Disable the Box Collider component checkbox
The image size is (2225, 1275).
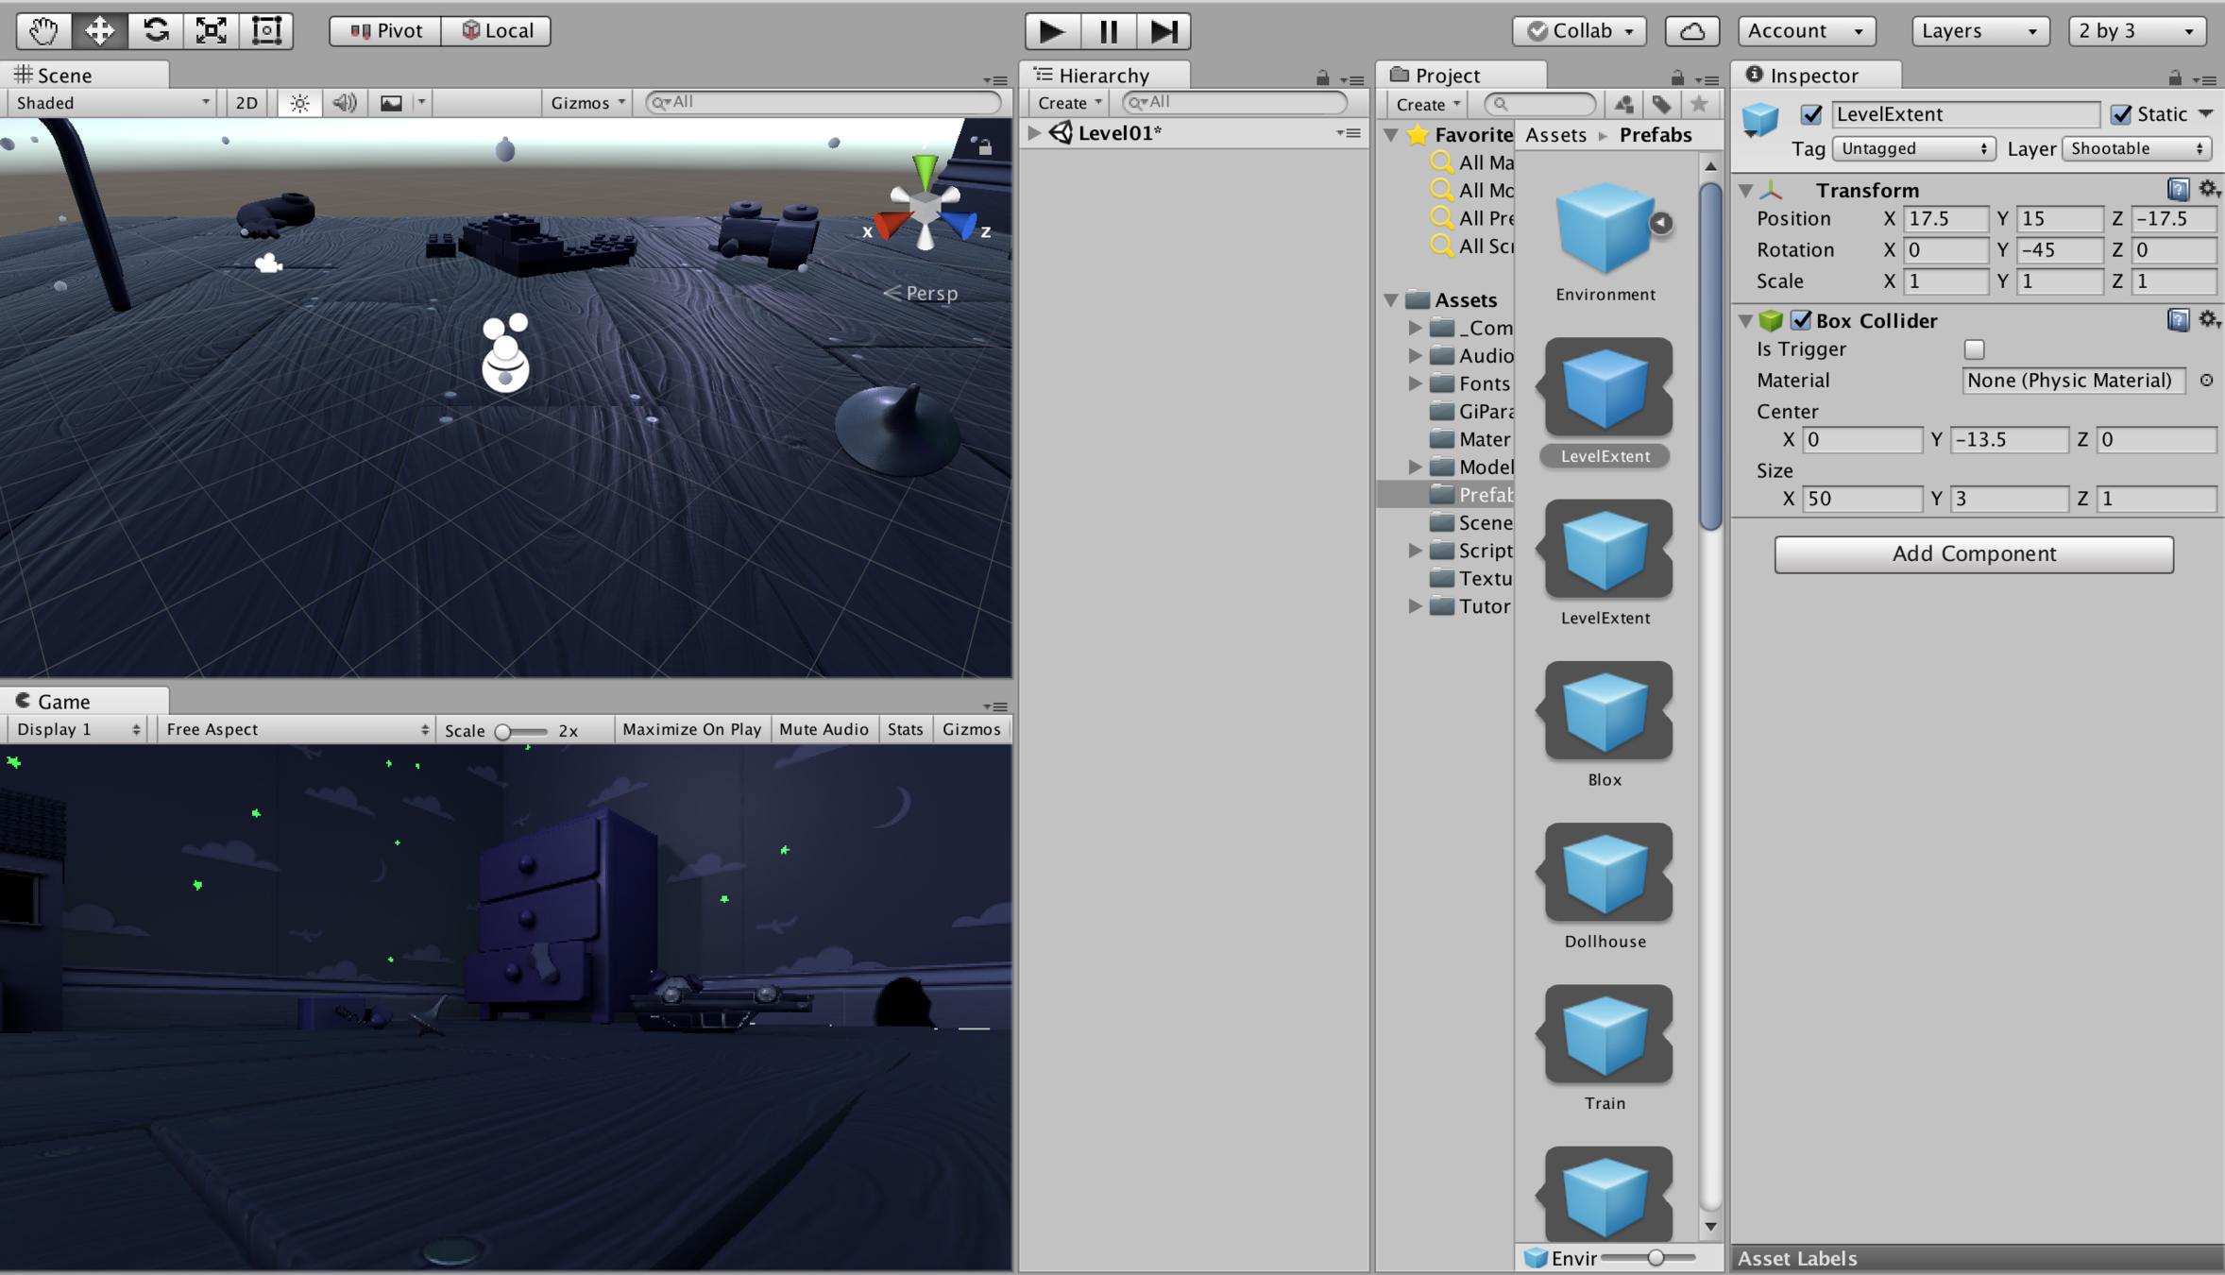[x=1801, y=320]
